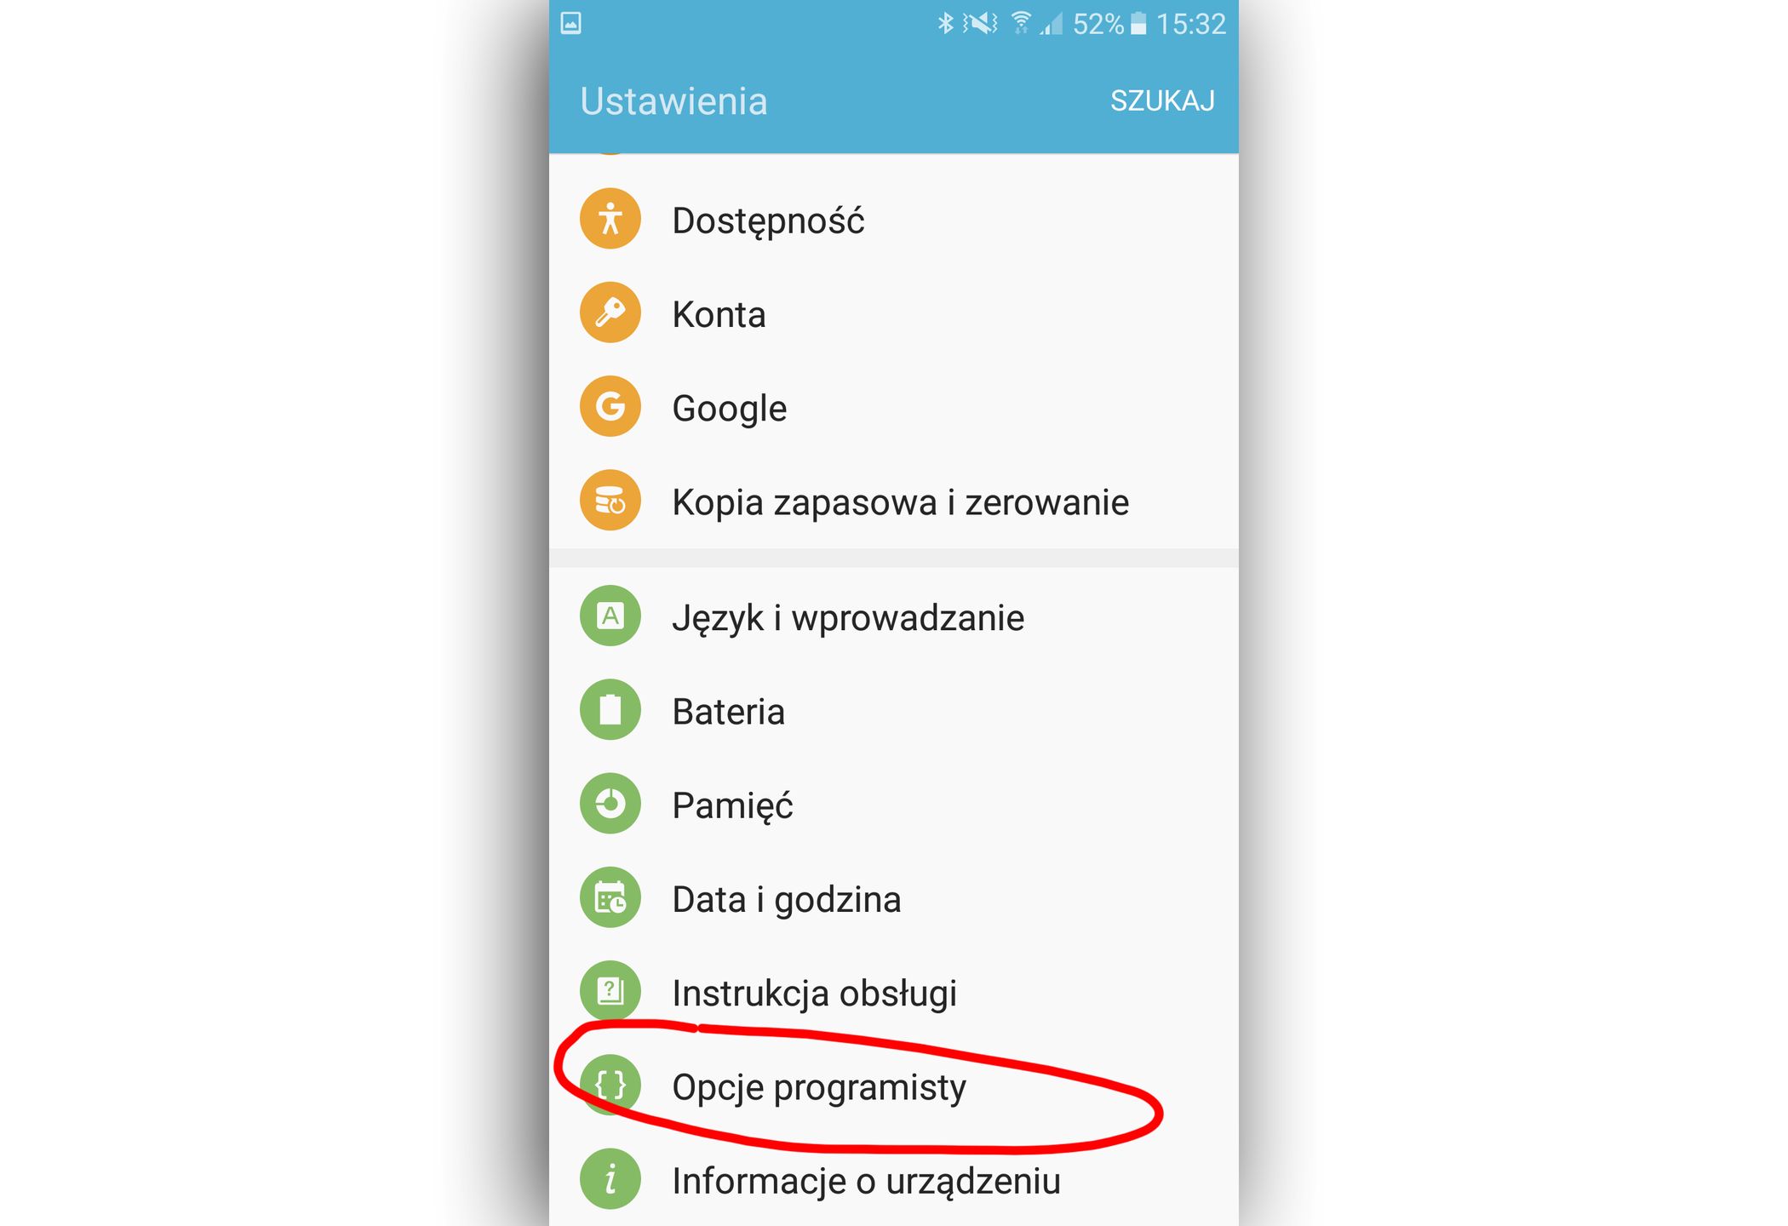Tap the Instrukcja obsługi manual icon
Viewport: 1788px width, 1226px height.
(610, 991)
